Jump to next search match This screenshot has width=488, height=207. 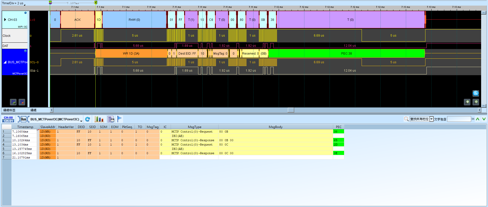(x=484, y=119)
